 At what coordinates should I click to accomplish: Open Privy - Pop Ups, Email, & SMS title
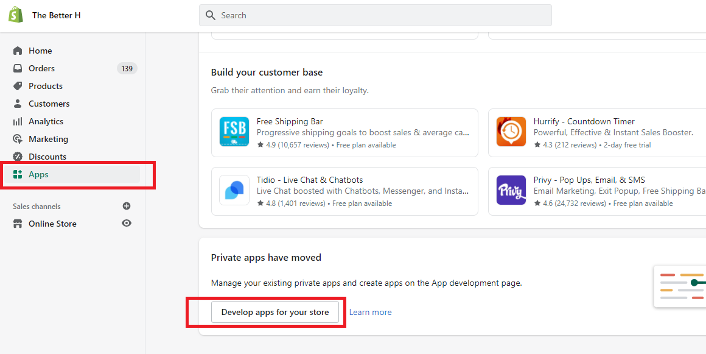pyautogui.click(x=589, y=180)
